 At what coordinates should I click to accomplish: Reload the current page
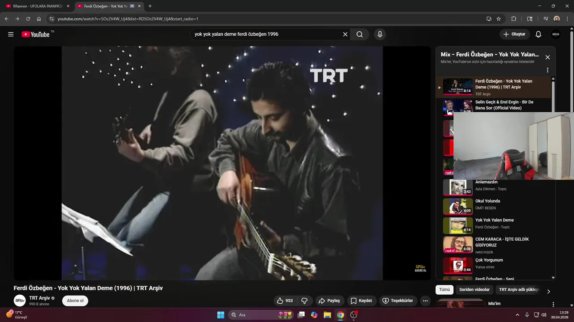28,19
